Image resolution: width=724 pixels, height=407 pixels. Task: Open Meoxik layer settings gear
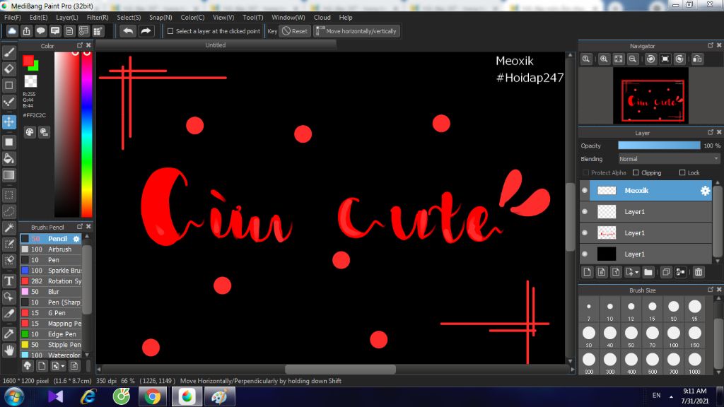click(x=705, y=191)
